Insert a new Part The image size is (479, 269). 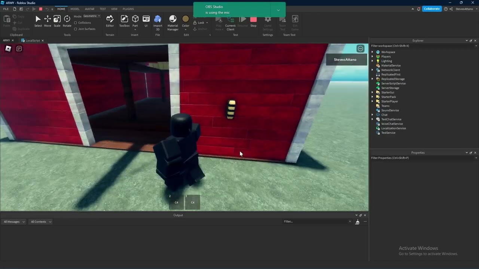[x=135, y=19]
